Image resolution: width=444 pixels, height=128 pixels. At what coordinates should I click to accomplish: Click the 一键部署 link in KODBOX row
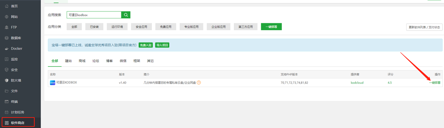point(435,83)
